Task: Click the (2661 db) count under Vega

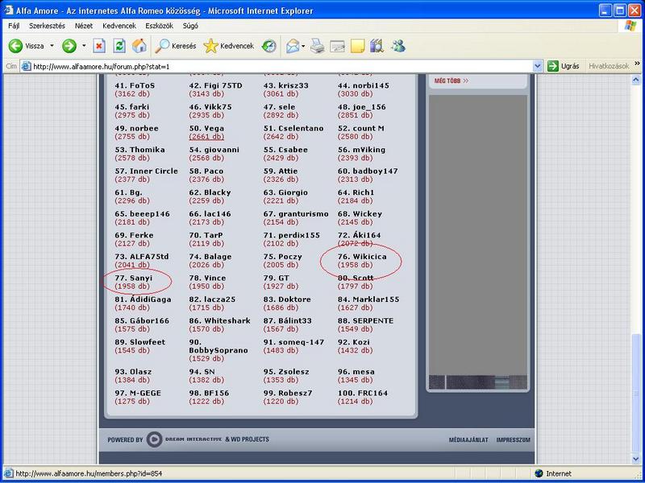Action: pyautogui.click(x=206, y=137)
